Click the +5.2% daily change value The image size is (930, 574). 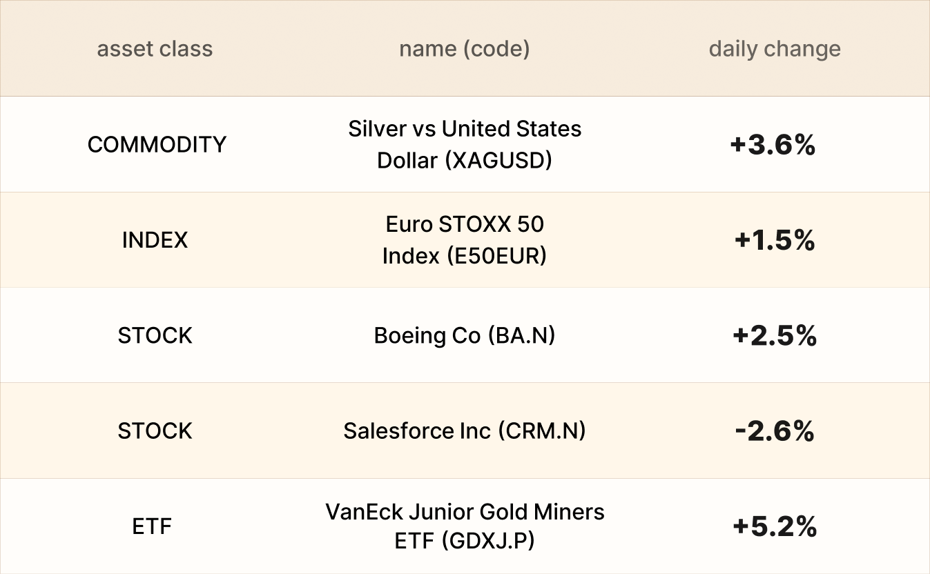(775, 526)
